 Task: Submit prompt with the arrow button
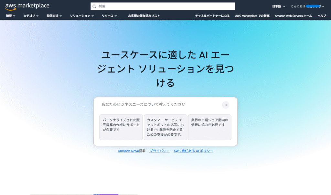coord(226,105)
